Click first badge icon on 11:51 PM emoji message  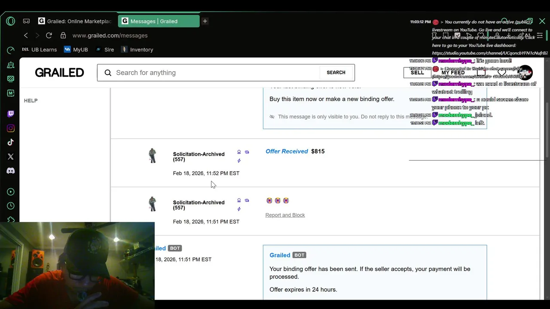click(x=239, y=200)
